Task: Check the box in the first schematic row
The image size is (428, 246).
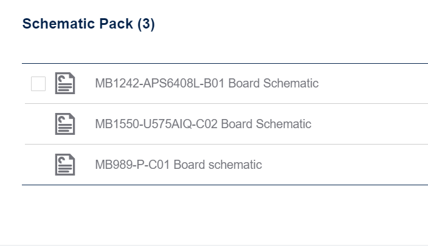Action: pos(38,84)
